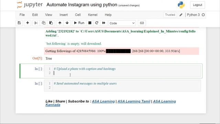Run the selected cell
220x124 pixels.
(x=79, y=23)
